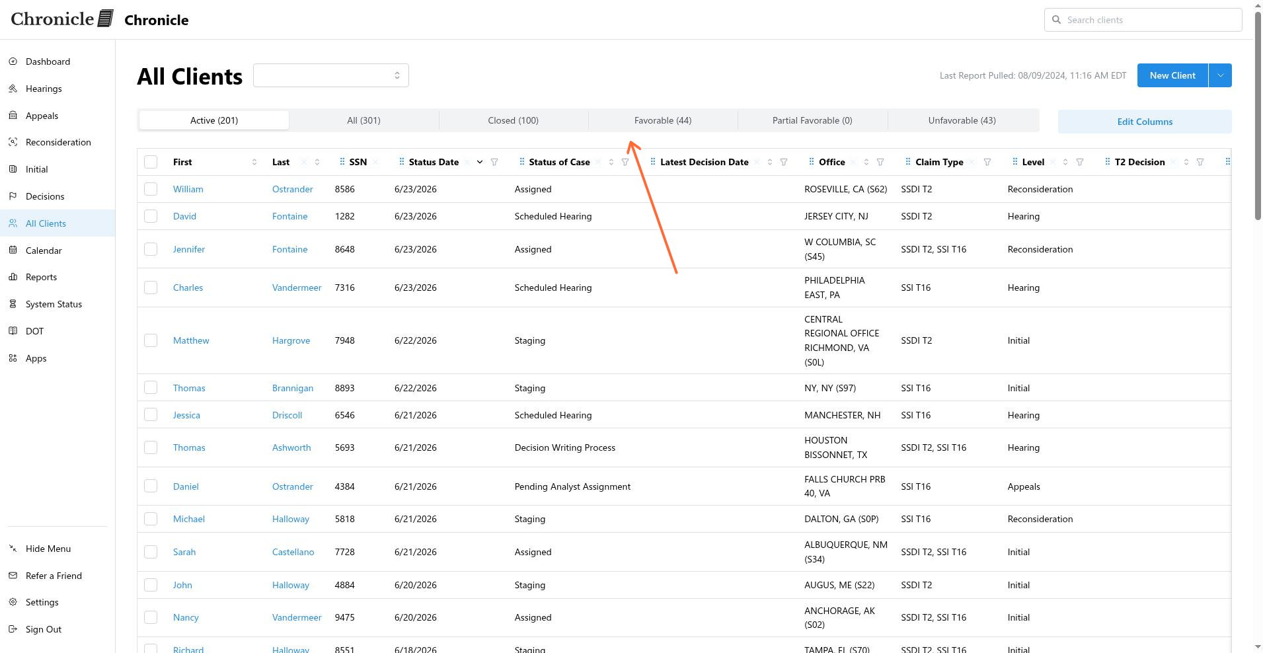Tick the checkbox for Thomas Brannigan

[x=151, y=388]
